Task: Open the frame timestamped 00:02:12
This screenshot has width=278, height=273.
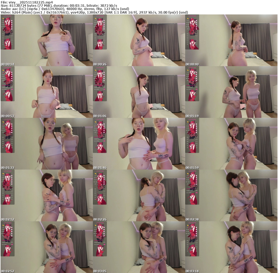Action: pyautogui.click(x=46, y=195)
